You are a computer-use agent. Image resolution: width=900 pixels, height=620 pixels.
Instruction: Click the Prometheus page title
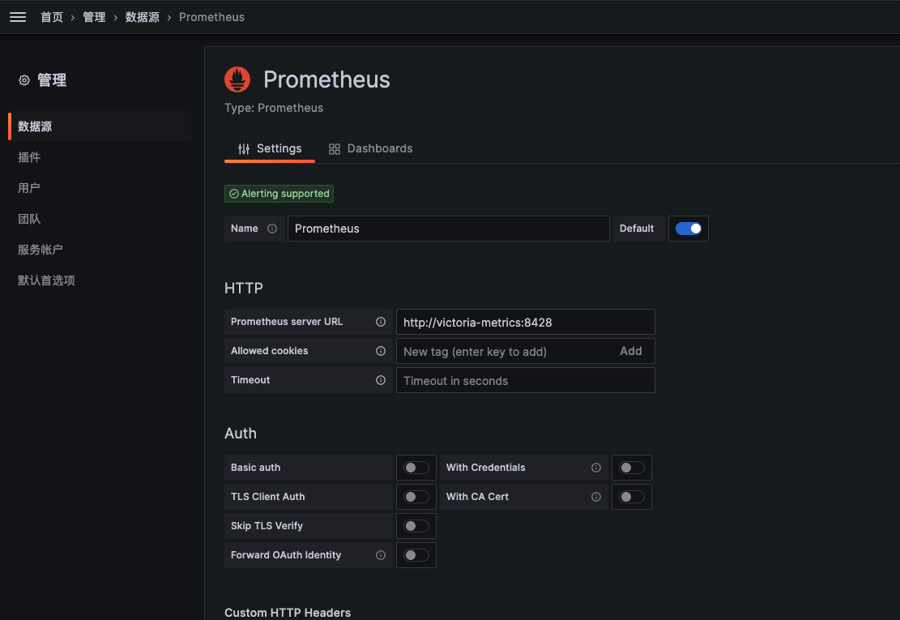coord(326,79)
